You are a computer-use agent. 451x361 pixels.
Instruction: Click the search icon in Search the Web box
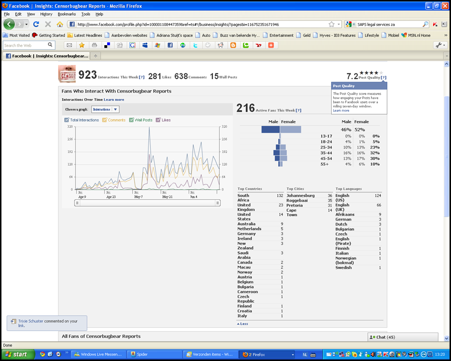point(50,45)
